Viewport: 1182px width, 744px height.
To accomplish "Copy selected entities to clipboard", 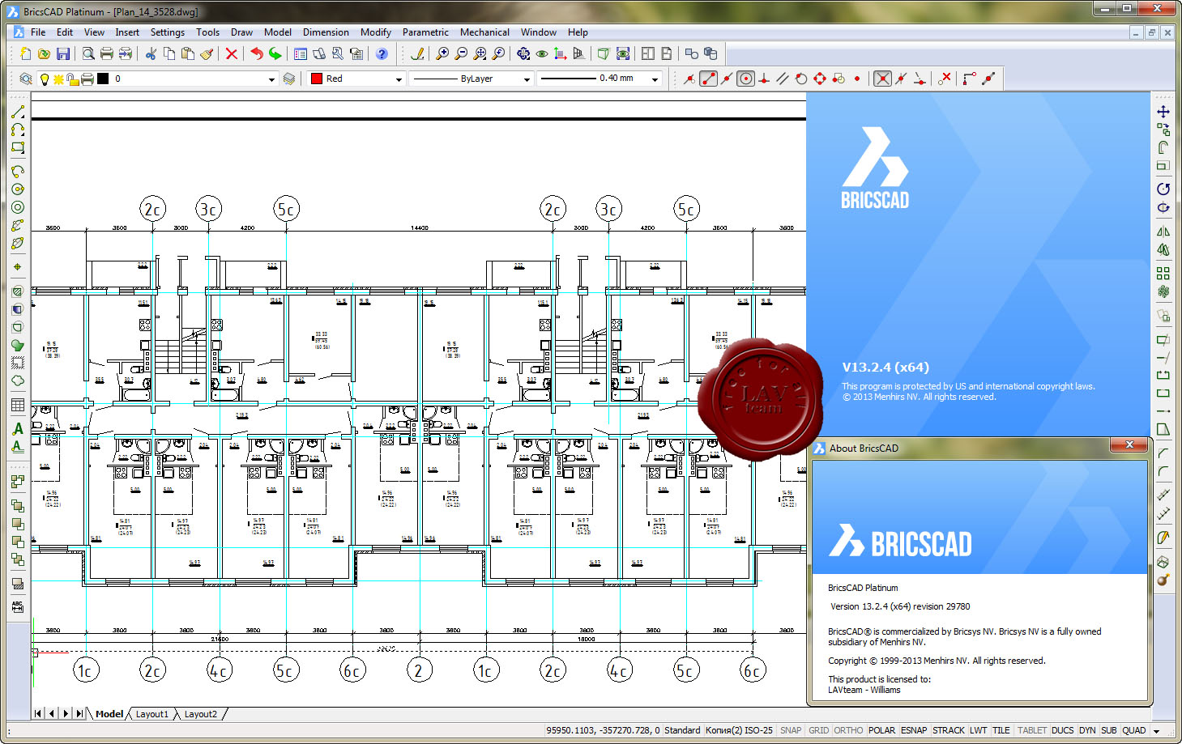I will [x=169, y=53].
